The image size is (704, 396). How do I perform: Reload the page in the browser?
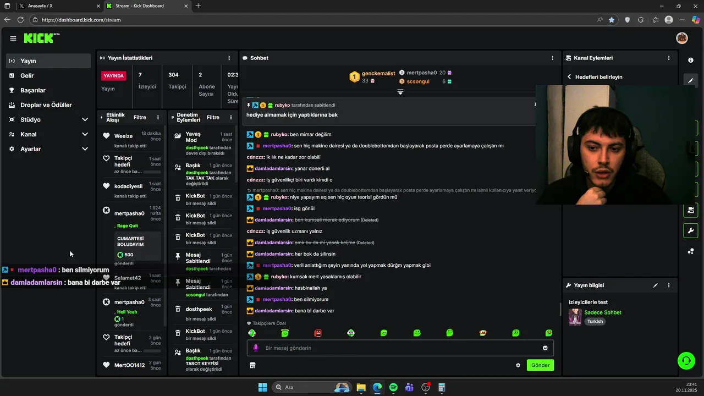[20, 20]
